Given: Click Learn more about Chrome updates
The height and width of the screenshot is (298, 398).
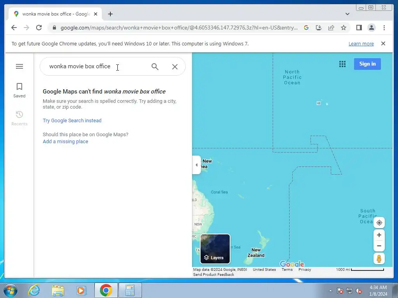Looking at the screenshot, I should coord(361,43).
